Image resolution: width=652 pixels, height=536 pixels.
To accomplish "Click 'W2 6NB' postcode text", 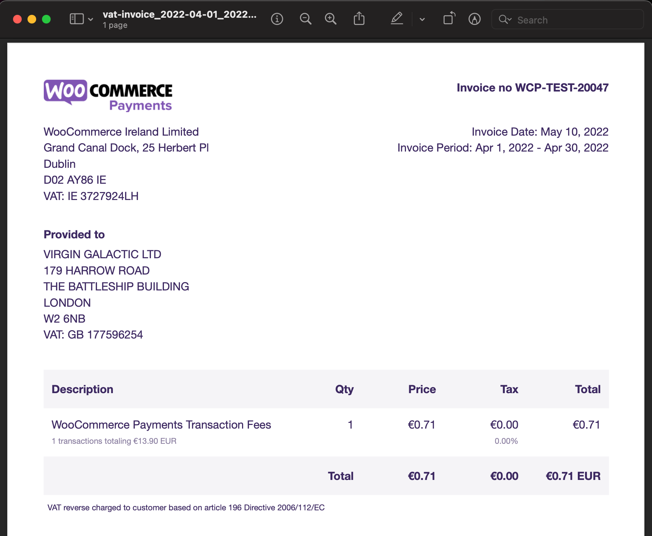I will [64, 319].
